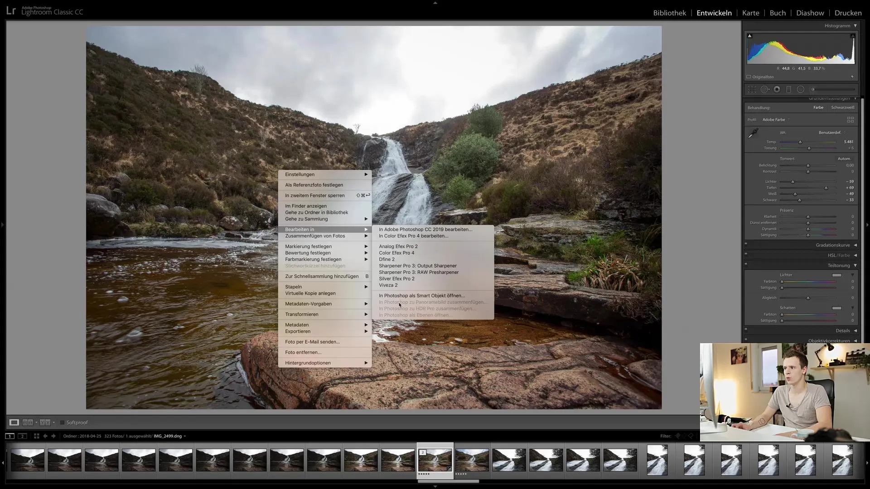Screen dimensions: 870x489
Task: Select the red eye correction tool
Action: [777, 90]
